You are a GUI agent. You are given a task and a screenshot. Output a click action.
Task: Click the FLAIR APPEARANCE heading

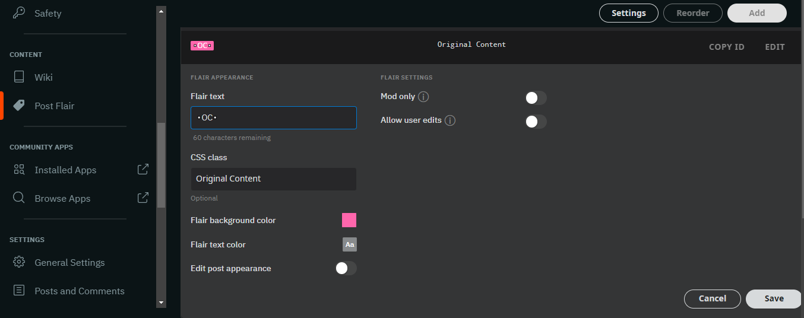point(222,78)
